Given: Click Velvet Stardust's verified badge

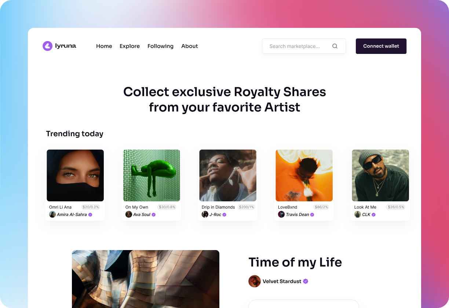Looking at the screenshot, I should point(306,281).
